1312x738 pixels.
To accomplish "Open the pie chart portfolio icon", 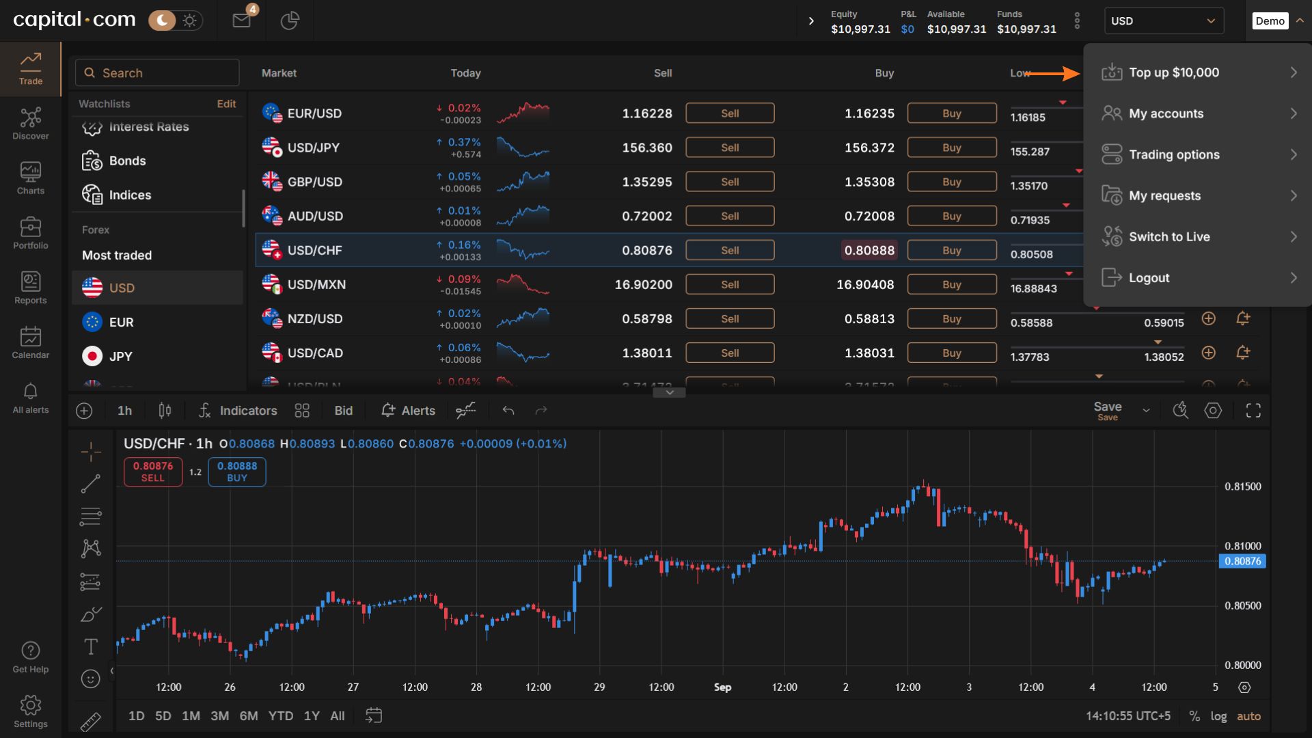I will coord(290,20).
